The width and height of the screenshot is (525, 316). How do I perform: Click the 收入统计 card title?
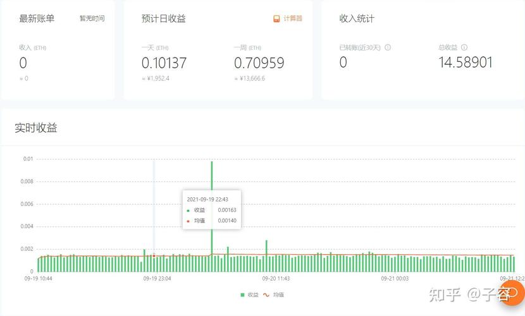[x=357, y=18]
